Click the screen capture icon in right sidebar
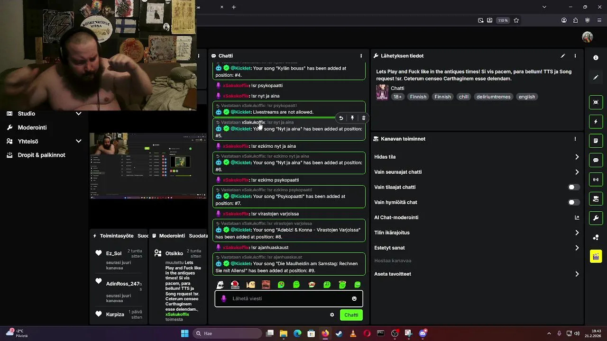607x341 pixels. click(596, 102)
